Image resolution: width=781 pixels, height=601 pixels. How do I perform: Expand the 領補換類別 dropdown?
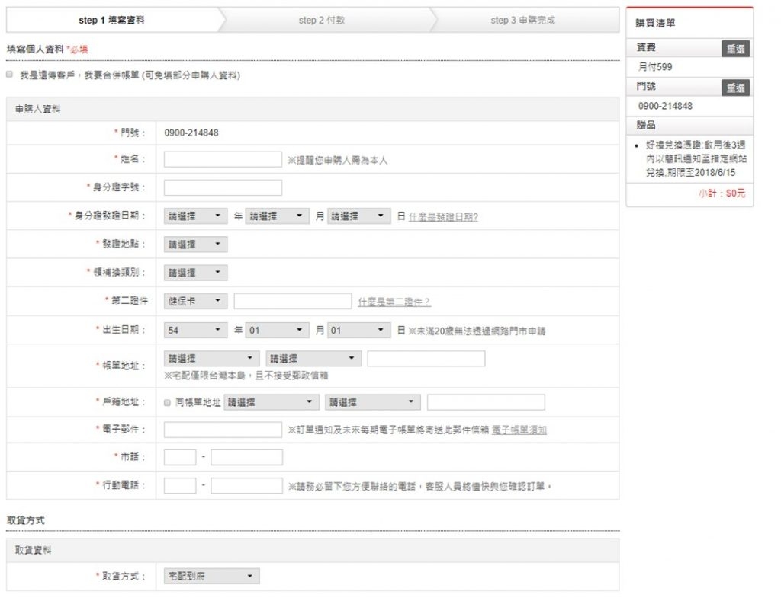pos(196,273)
